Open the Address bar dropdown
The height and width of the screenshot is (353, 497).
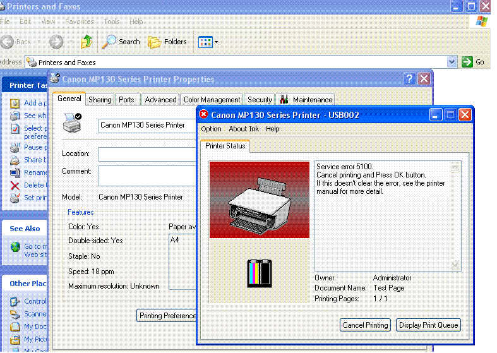pos(452,62)
